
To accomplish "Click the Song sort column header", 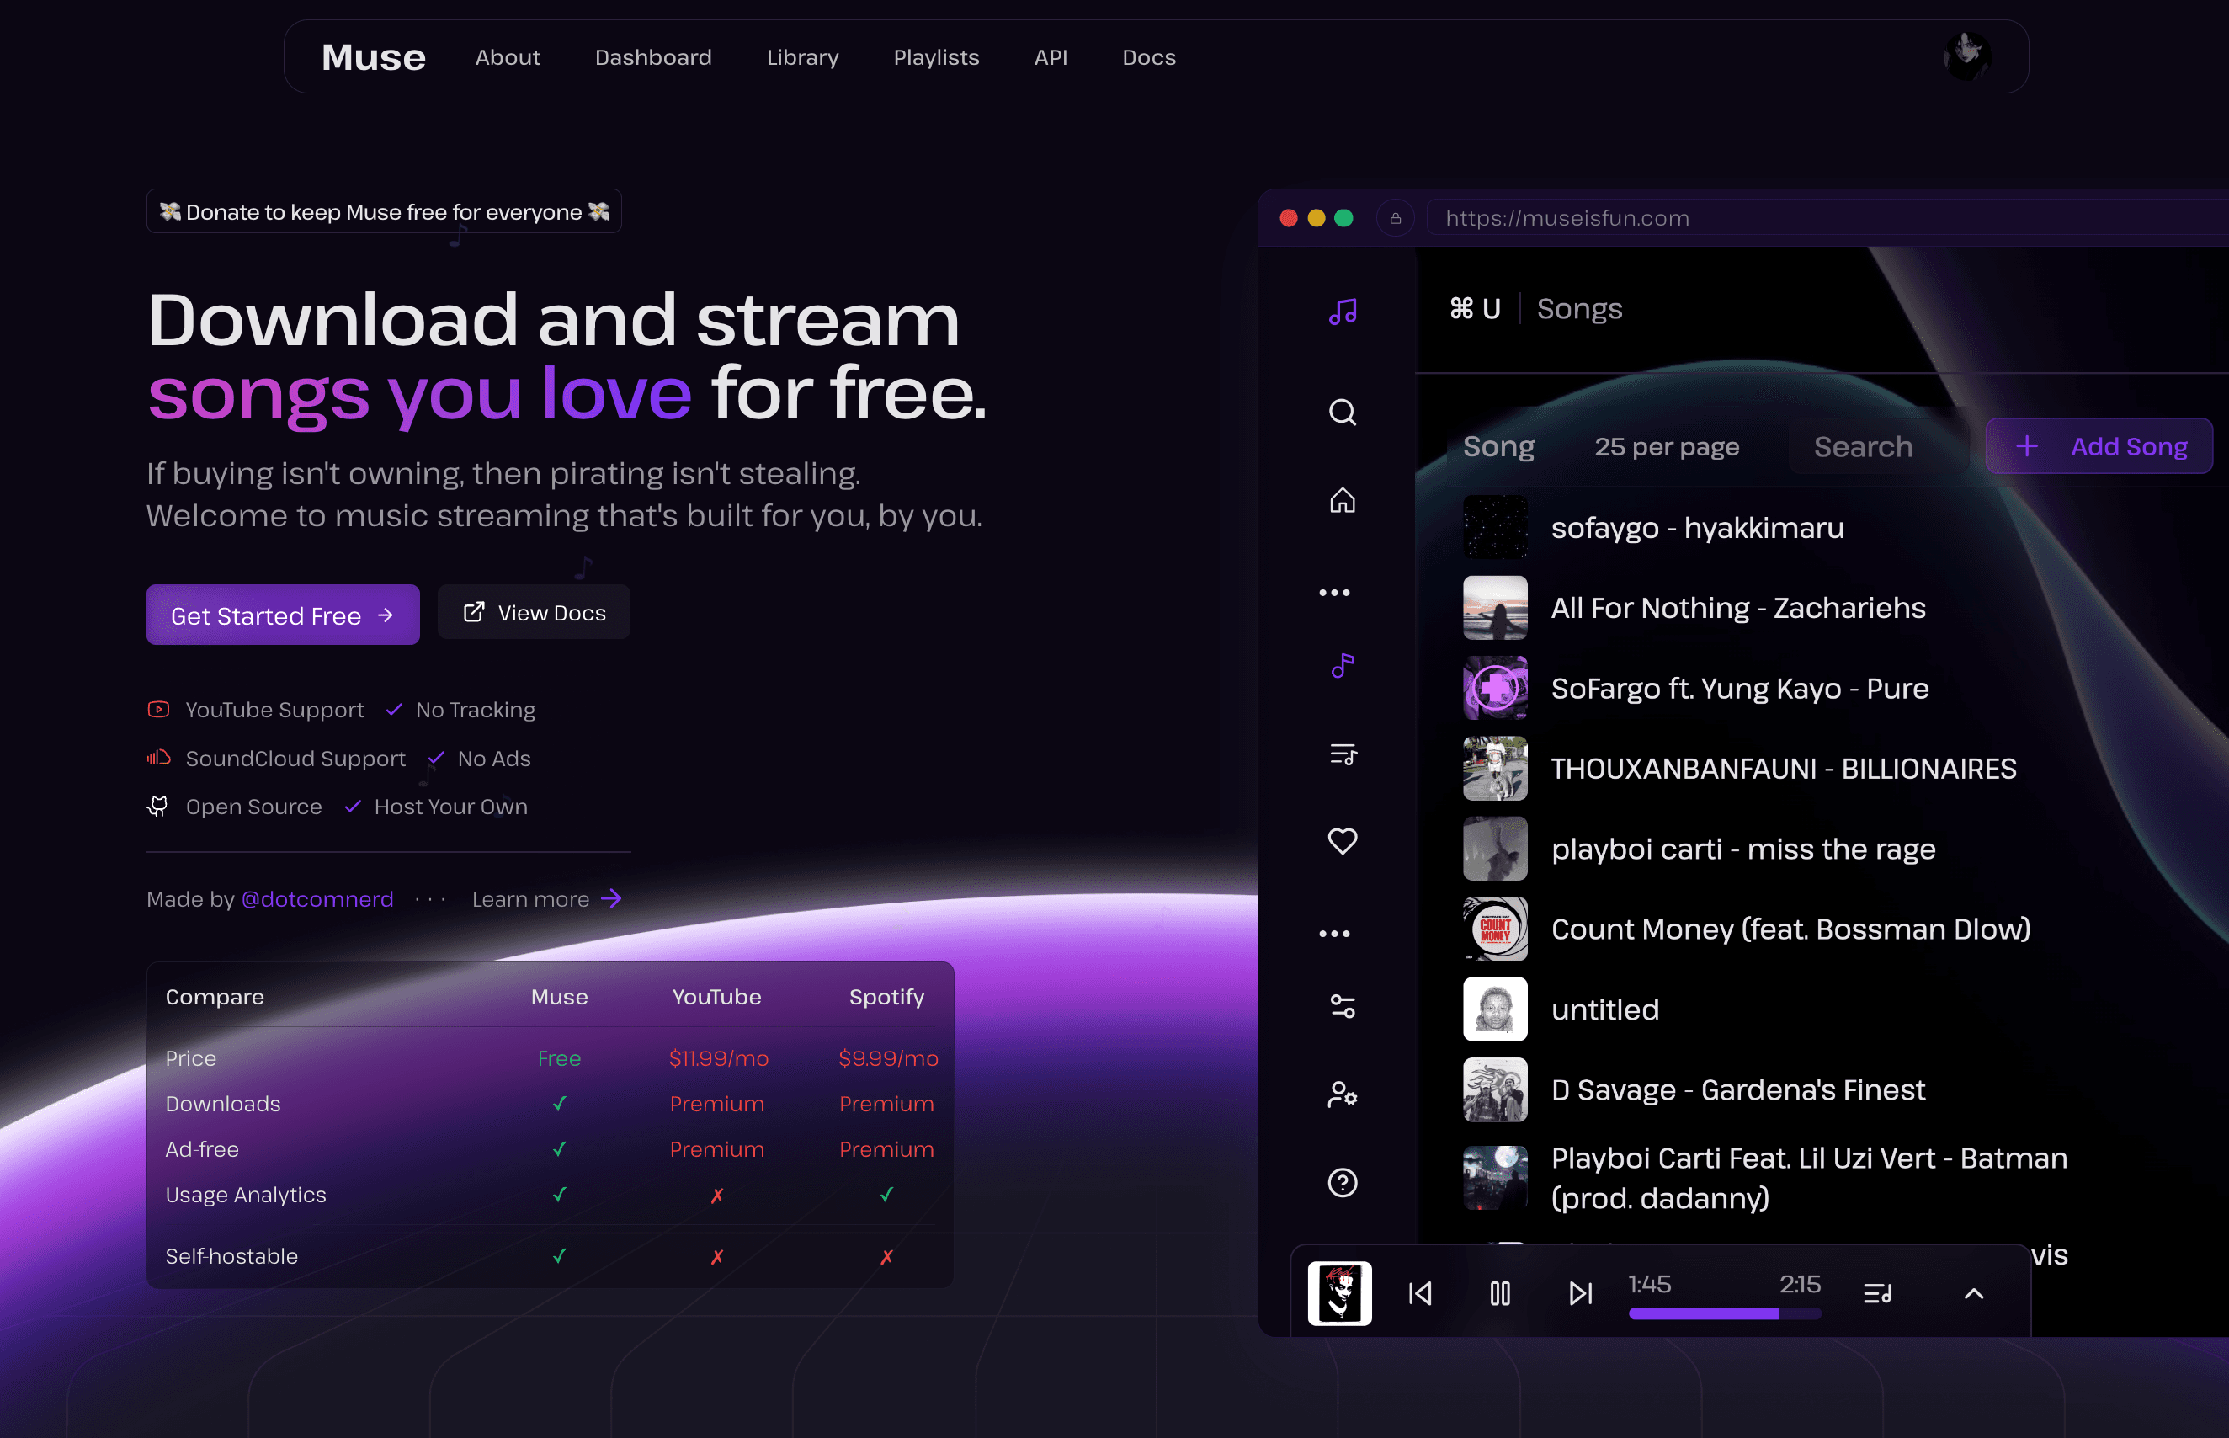I will pyautogui.click(x=1498, y=446).
